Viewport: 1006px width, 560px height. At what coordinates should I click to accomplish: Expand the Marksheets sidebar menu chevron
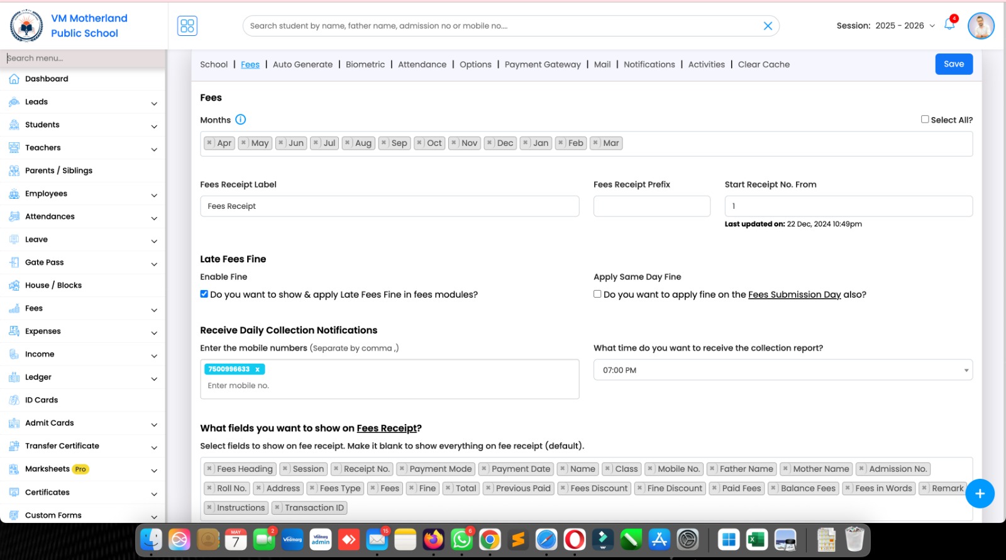click(x=154, y=471)
